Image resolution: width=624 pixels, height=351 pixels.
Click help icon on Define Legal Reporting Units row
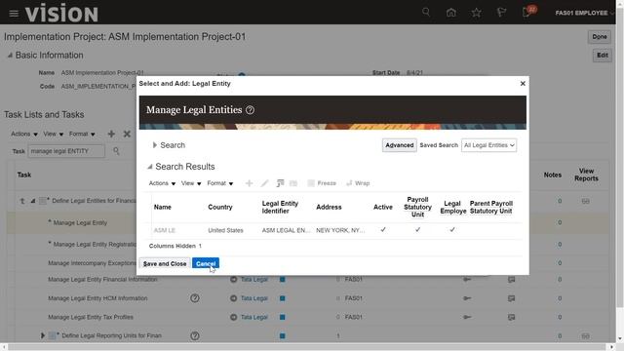195,335
